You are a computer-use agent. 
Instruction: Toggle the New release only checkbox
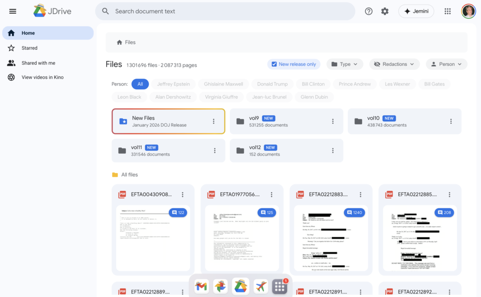(274, 64)
